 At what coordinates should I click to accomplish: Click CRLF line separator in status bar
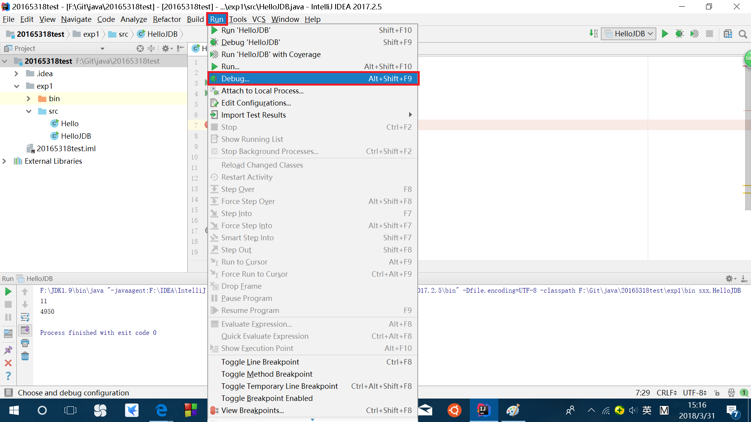[667, 393]
